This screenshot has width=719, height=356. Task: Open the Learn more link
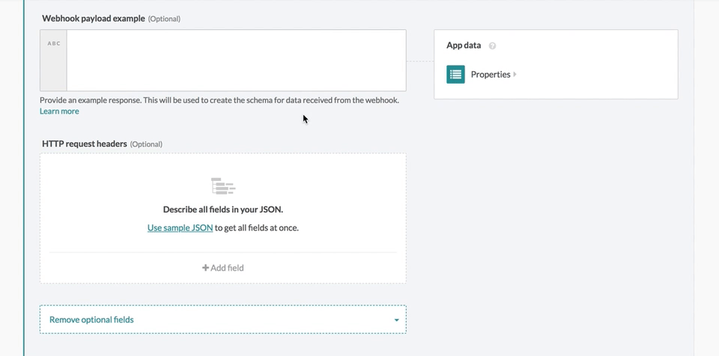(x=59, y=111)
